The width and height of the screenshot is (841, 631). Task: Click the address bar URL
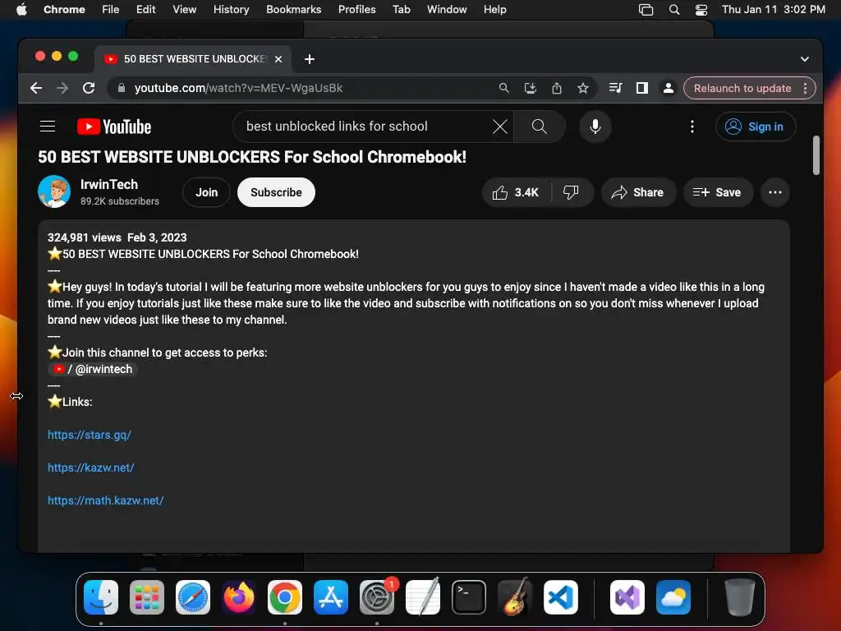(238, 88)
